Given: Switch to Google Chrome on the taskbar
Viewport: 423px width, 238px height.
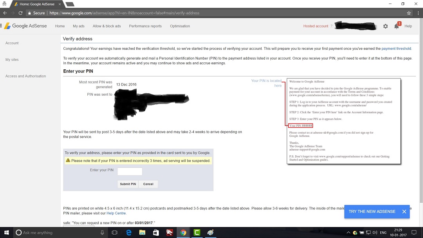Looking at the screenshot, I should pyautogui.click(x=183, y=233).
